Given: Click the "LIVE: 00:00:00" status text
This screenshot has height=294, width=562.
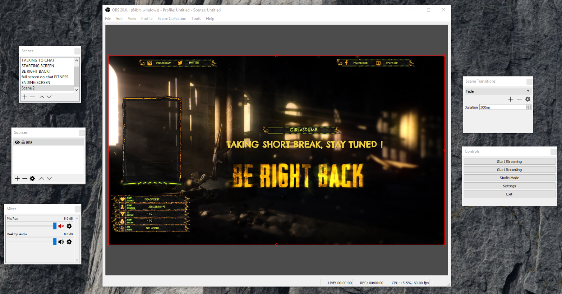Looking at the screenshot, I should point(340,283).
